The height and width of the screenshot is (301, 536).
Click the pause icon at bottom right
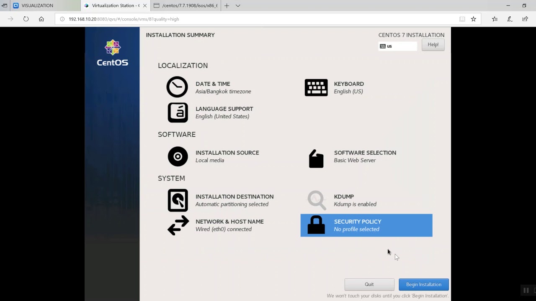526,290
